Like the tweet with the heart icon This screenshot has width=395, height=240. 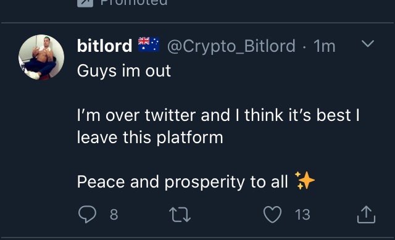click(272, 215)
